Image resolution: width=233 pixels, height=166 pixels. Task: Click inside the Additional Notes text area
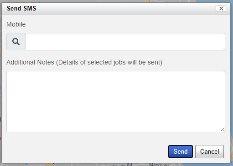pos(116,102)
